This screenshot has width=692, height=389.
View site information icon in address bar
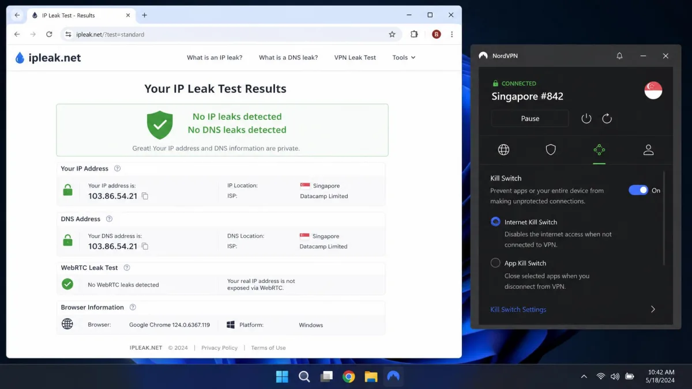pos(69,34)
